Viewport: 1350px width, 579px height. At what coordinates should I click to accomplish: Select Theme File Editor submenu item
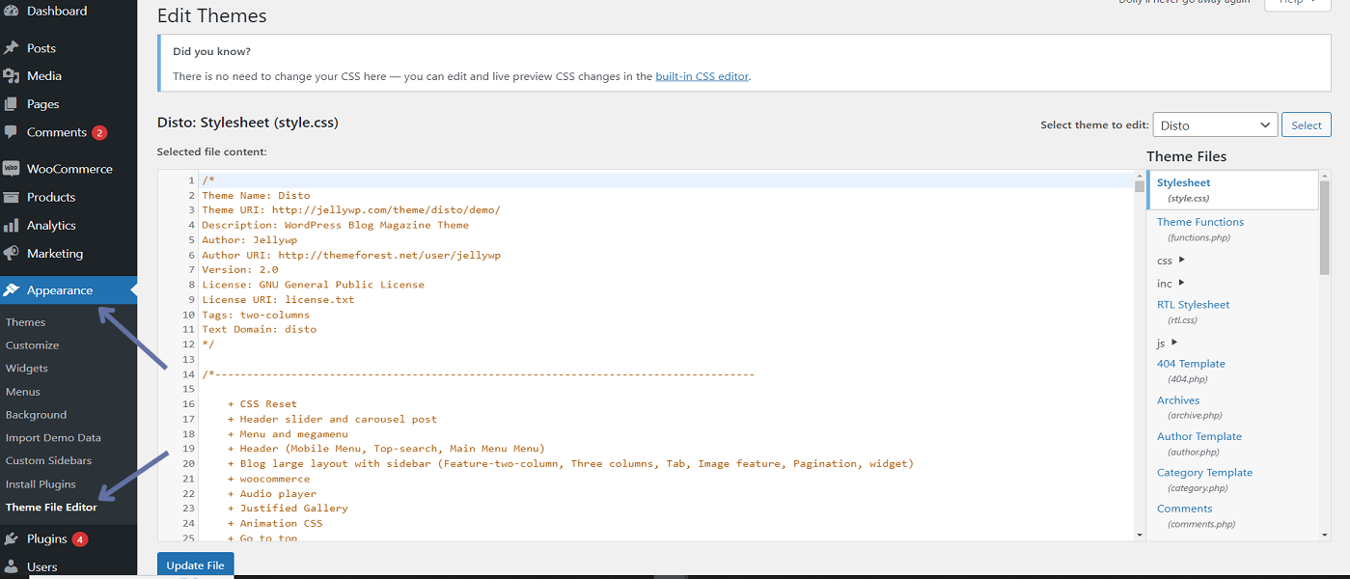point(52,508)
